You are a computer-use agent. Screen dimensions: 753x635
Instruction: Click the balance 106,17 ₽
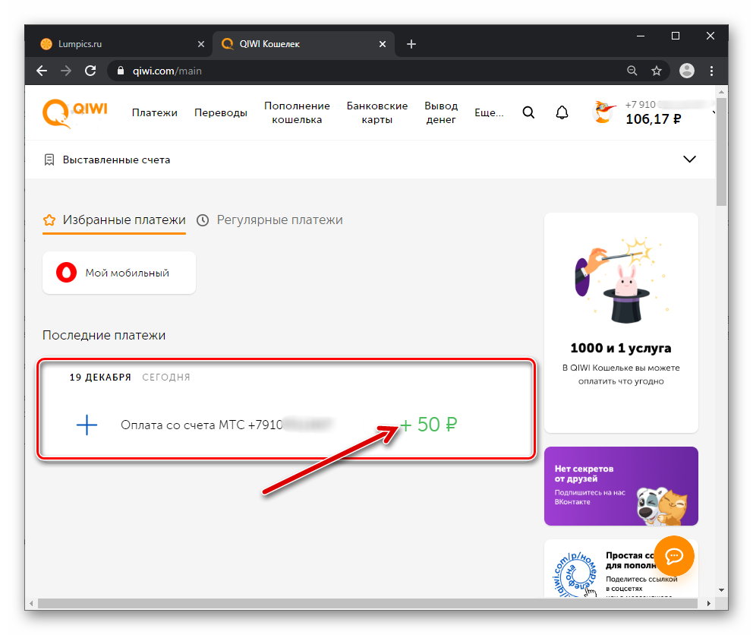pyautogui.click(x=653, y=118)
